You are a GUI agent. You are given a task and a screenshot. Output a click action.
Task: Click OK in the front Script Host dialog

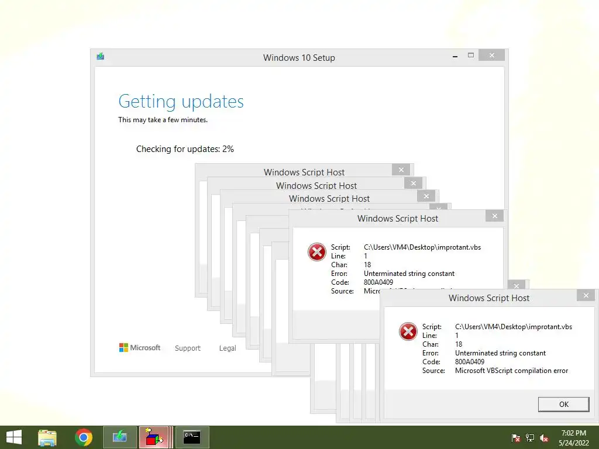click(x=563, y=405)
